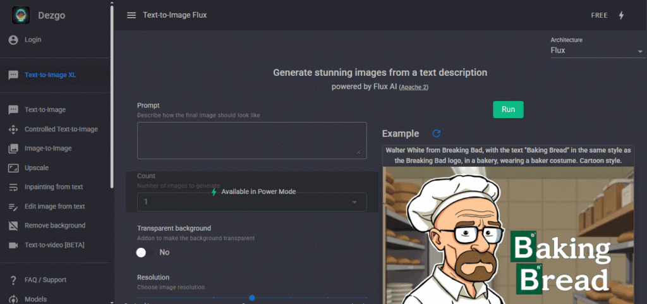Click the Resolution slider handle
The height and width of the screenshot is (304, 647).
tap(251, 298)
